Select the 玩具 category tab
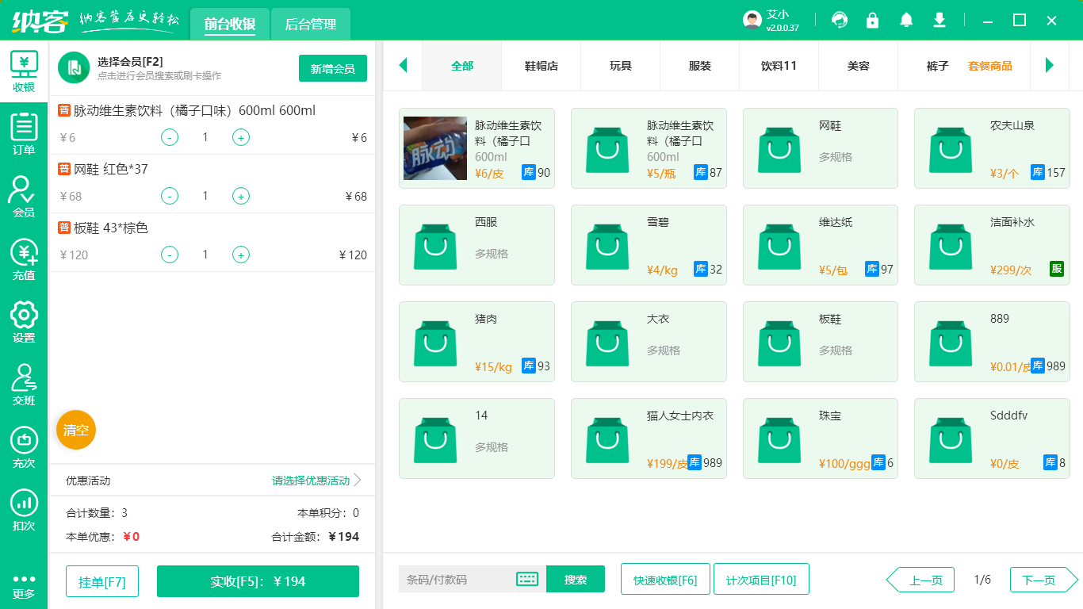This screenshot has width=1083, height=609. pos(621,66)
